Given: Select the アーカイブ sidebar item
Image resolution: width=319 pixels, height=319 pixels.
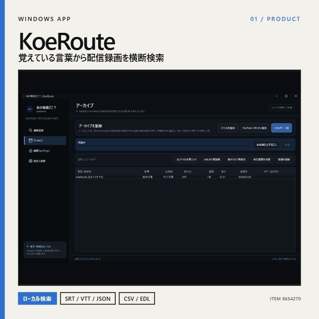Looking at the screenshot, I should [x=45, y=140].
